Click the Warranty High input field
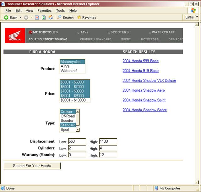Image resolution: width=201 pixels, height=192 pixels. 108,155
